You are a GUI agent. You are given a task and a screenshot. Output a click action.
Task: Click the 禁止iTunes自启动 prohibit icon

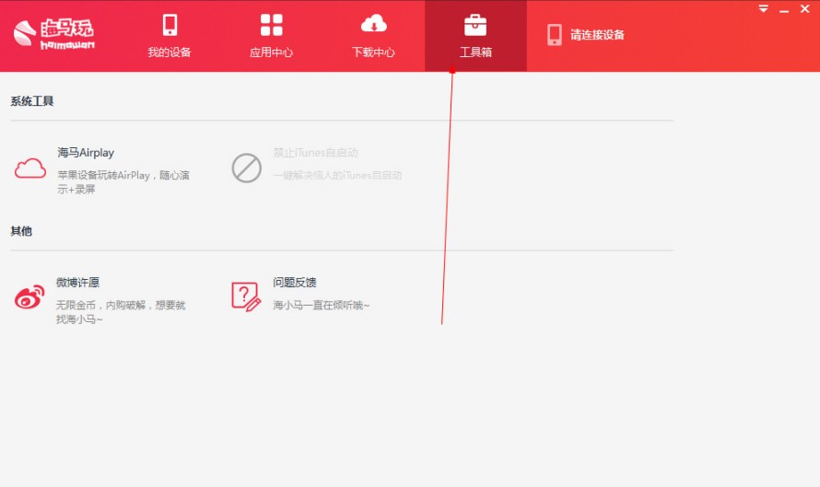click(246, 168)
